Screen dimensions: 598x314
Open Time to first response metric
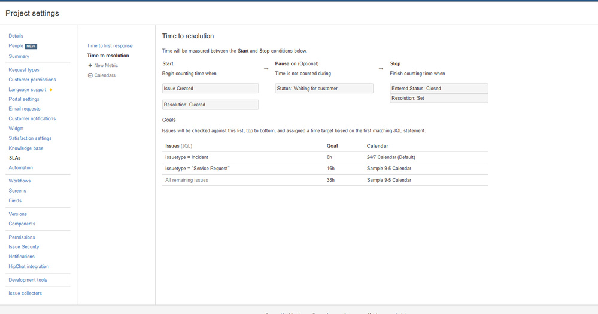click(x=110, y=45)
